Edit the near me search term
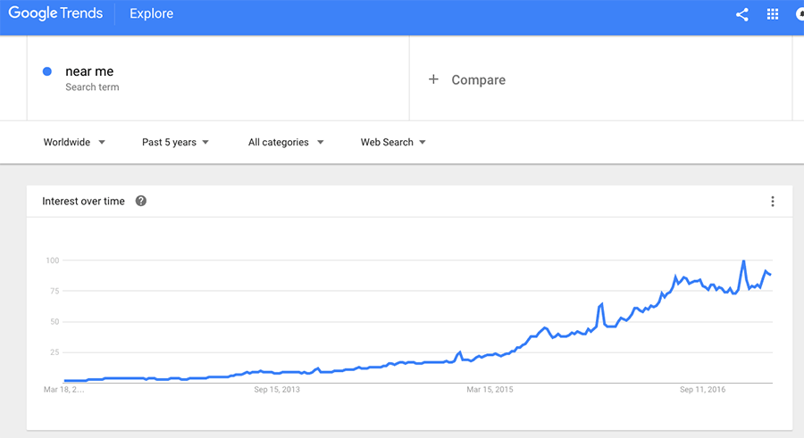 89,71
